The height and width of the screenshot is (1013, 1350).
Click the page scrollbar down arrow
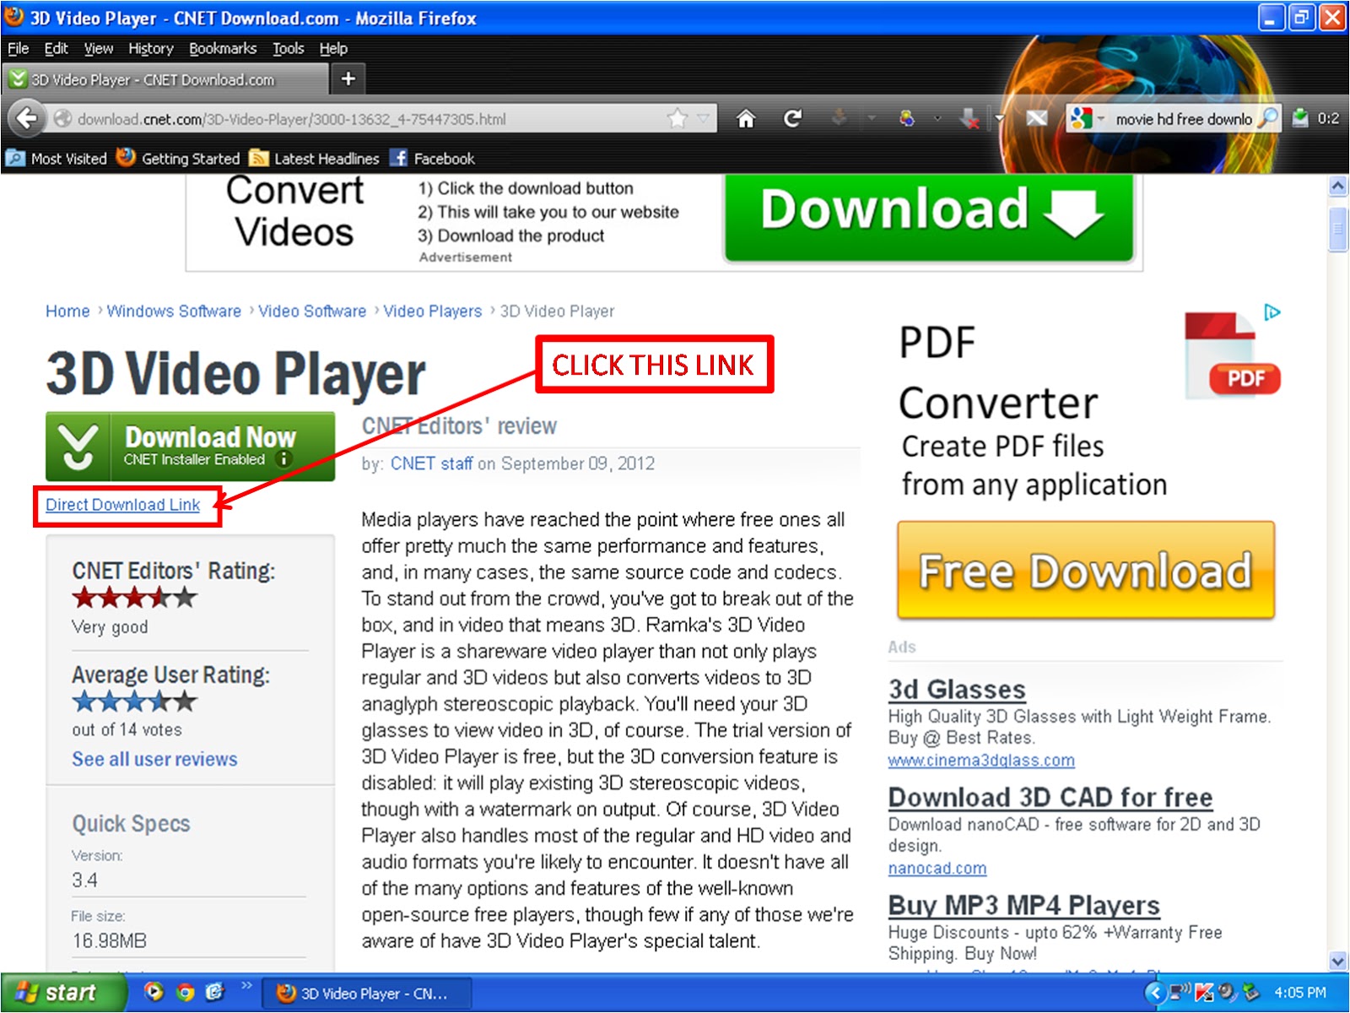(x=1338, y=961)
